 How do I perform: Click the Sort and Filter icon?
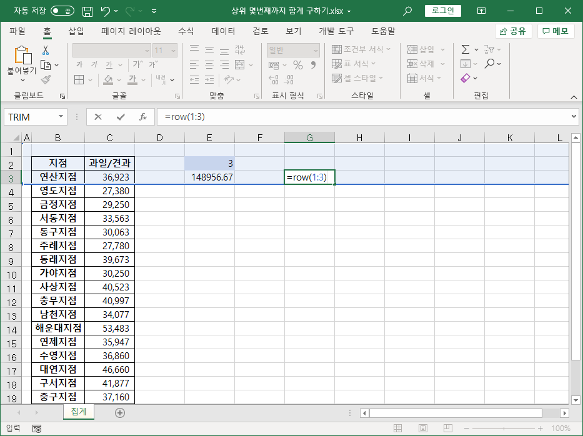[489, 49]
